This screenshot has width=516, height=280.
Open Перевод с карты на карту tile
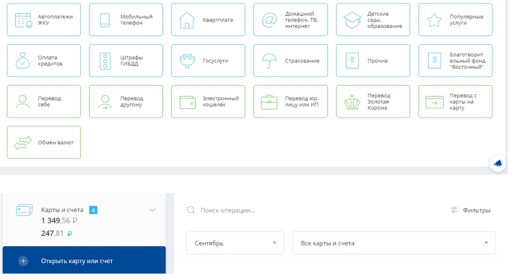tap(455, 101)
